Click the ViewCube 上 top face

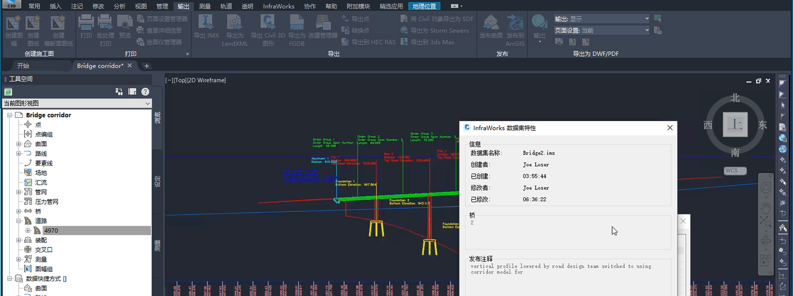coord(735,125)
